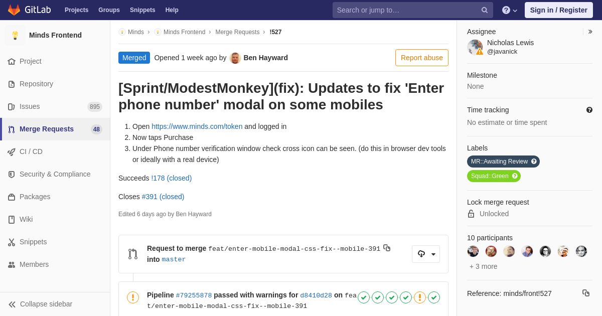Click the Time tracking help icon
The image size is (602, 316).
point(589,110)
